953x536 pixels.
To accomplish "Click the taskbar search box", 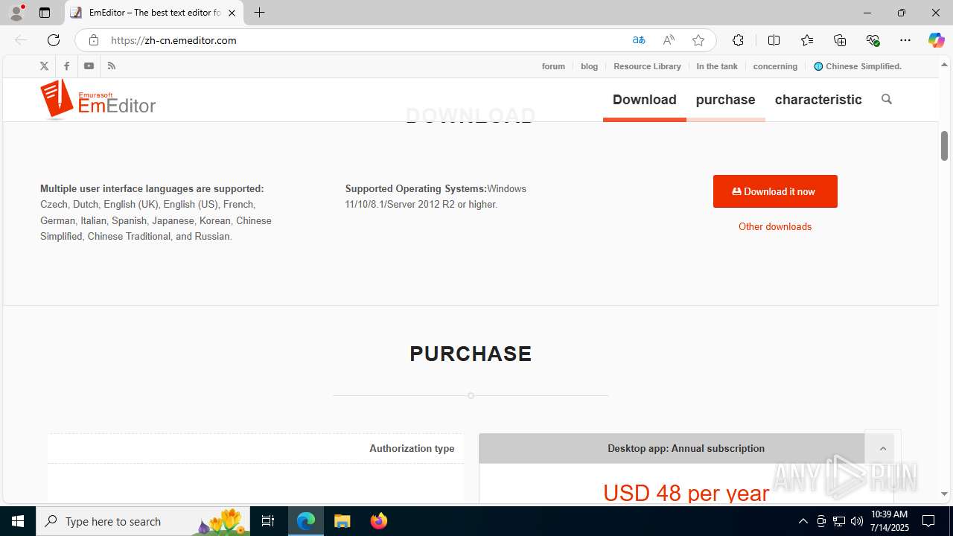I will (142, 521).
